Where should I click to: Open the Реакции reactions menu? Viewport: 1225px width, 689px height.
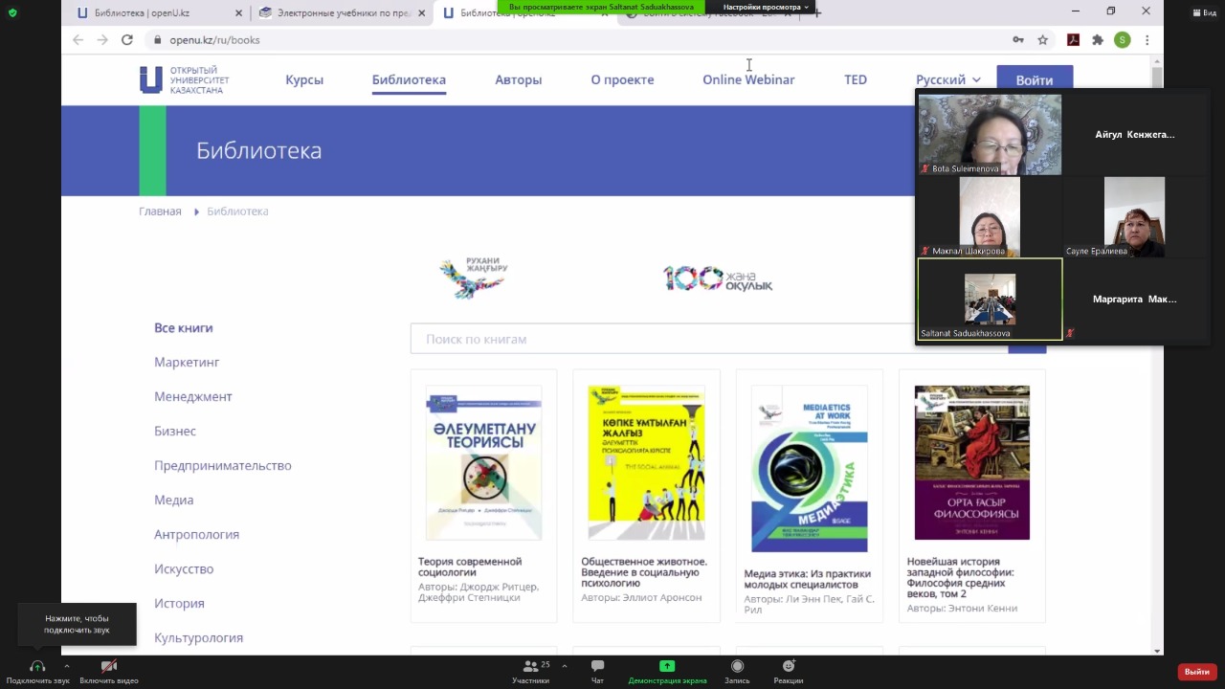click(789, 667)
